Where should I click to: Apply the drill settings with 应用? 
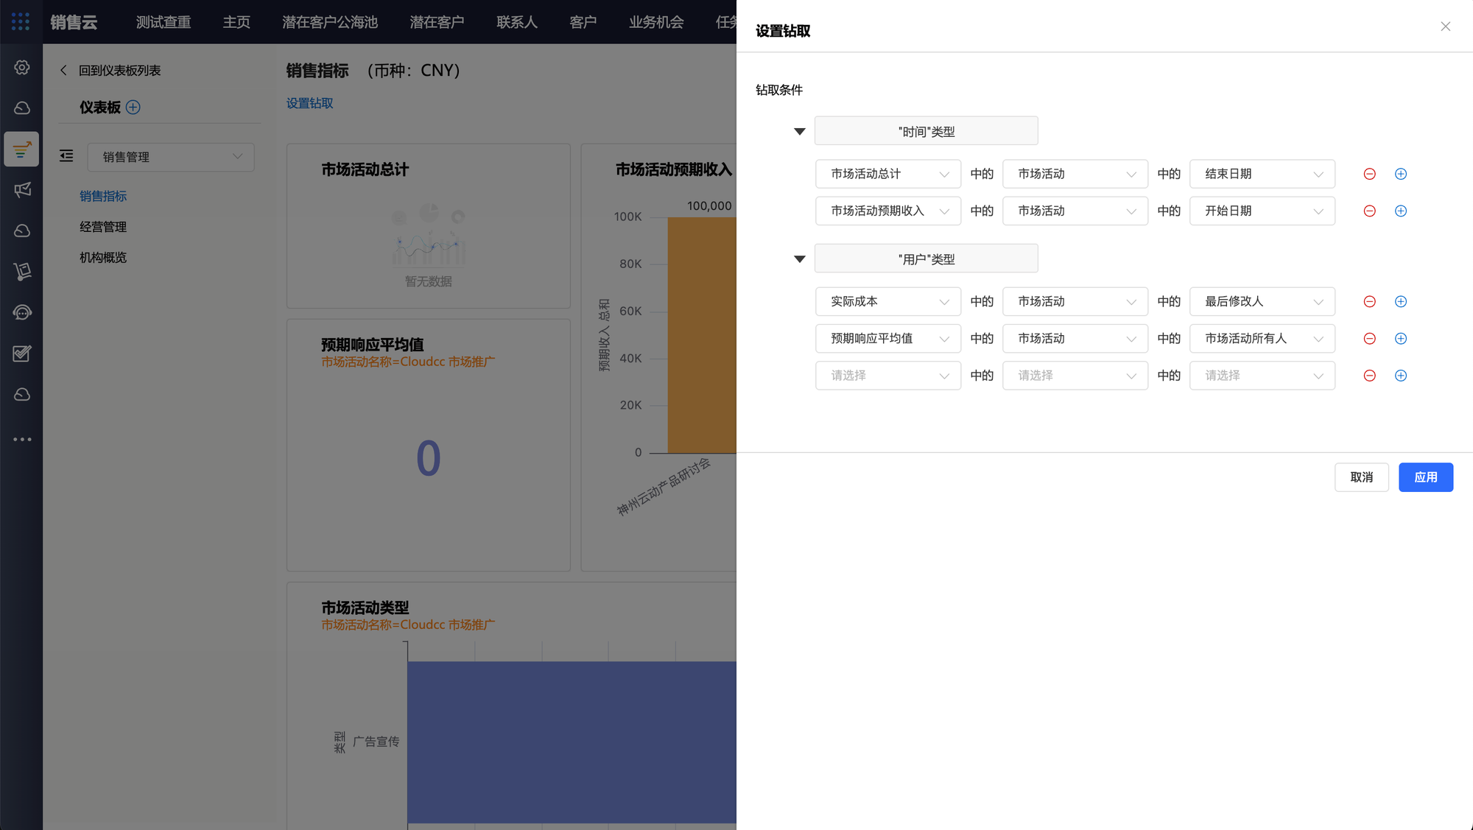[x=1425, y=477]
